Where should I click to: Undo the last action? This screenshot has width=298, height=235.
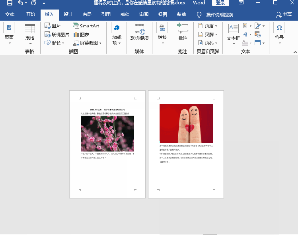(x=20, y=3)
